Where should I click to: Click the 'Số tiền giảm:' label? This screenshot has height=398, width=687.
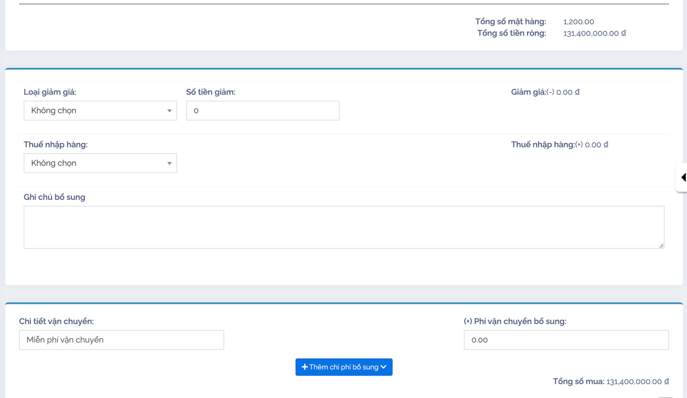210,92
